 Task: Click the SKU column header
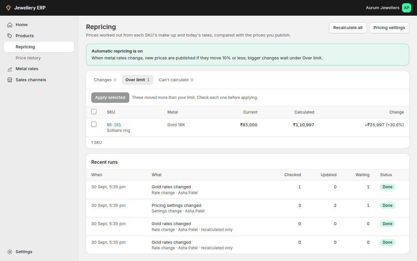(111, 112)
